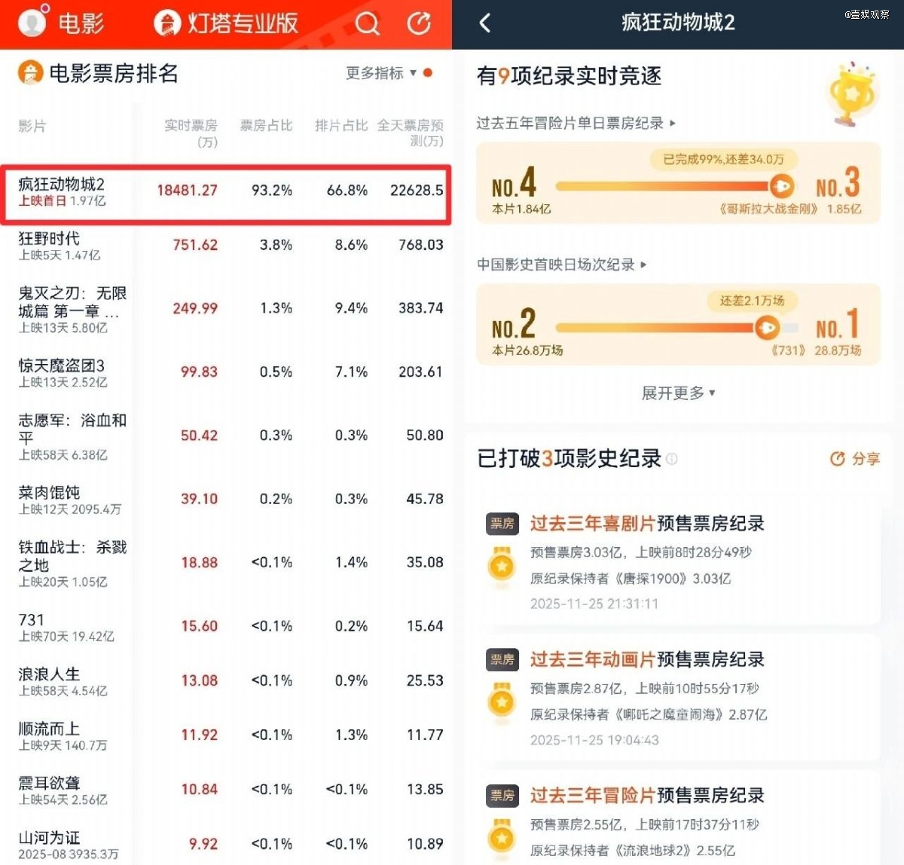Tap the refresh icon in the top bar
The width and height of the screenshot is (904, 865).
[418, 23]
